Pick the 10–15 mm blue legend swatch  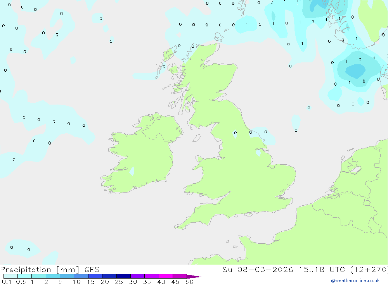[x=81, y=276]
